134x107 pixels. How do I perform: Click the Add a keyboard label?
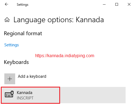[32, 76]
